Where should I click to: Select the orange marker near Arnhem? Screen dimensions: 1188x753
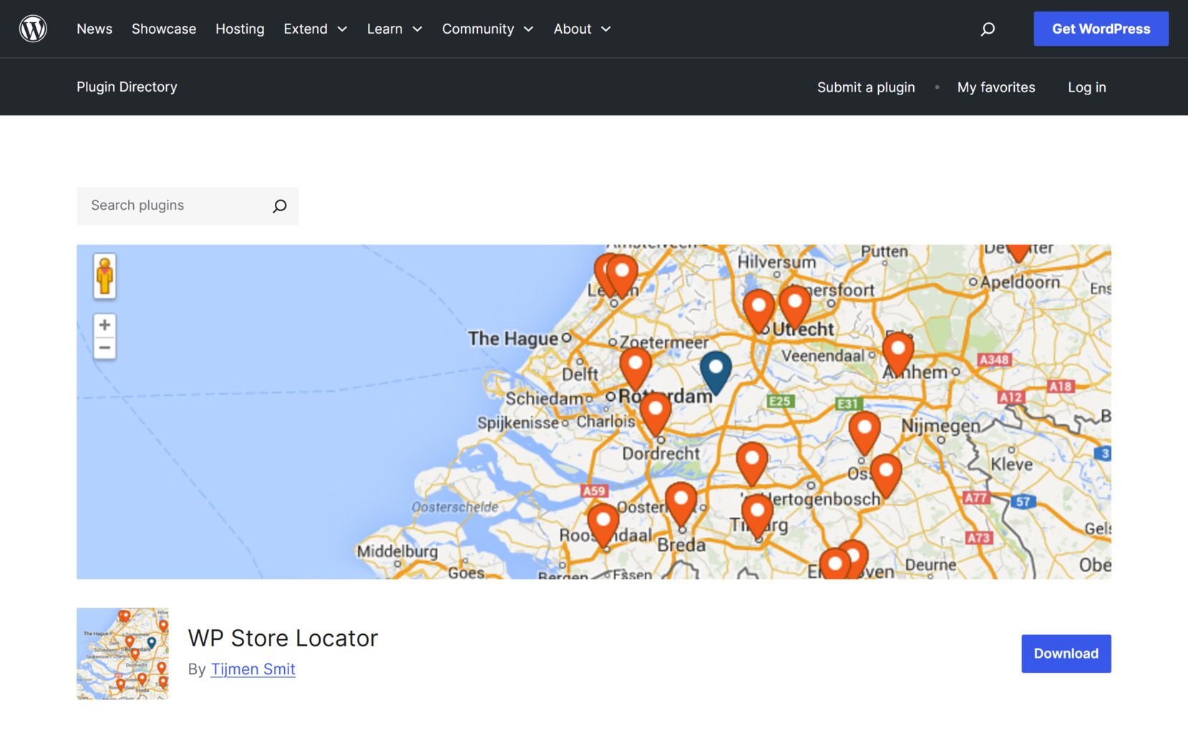pos(899,351)
